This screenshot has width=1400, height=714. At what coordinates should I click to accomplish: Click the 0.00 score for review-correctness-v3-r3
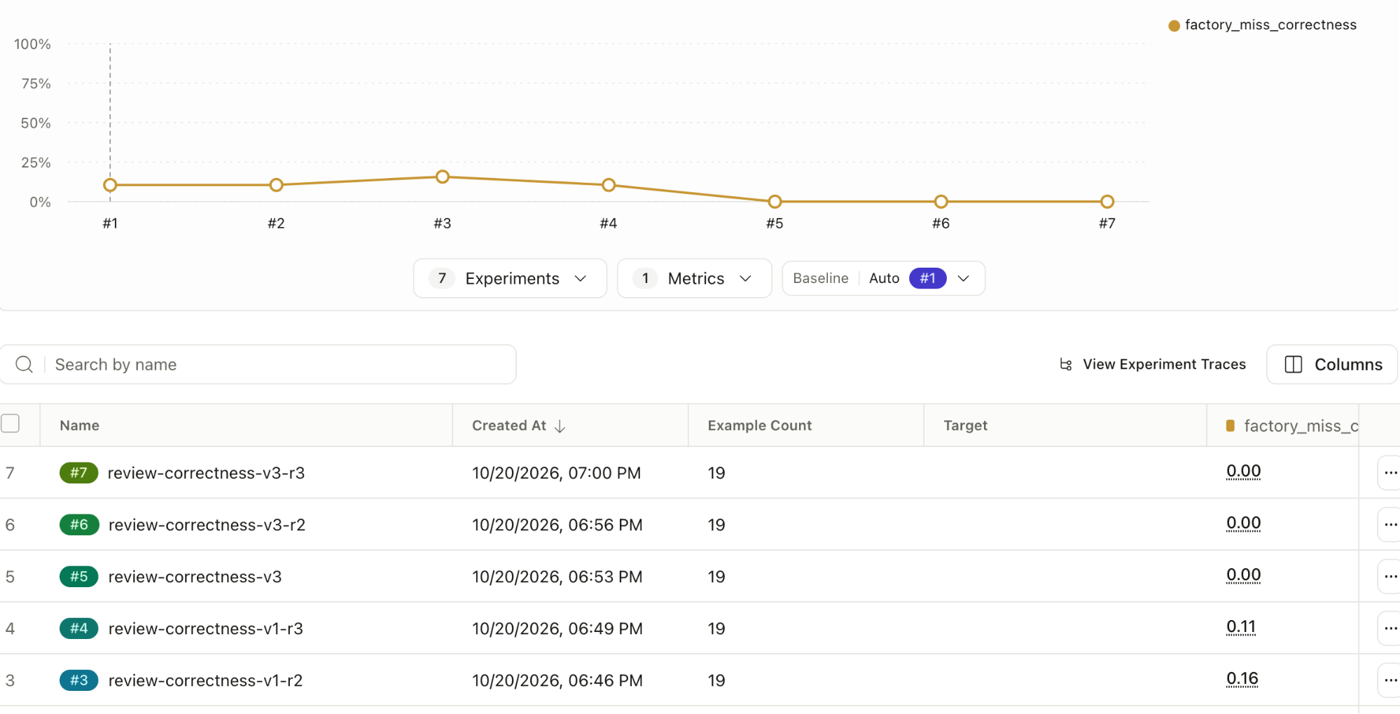coord(1244,472)
